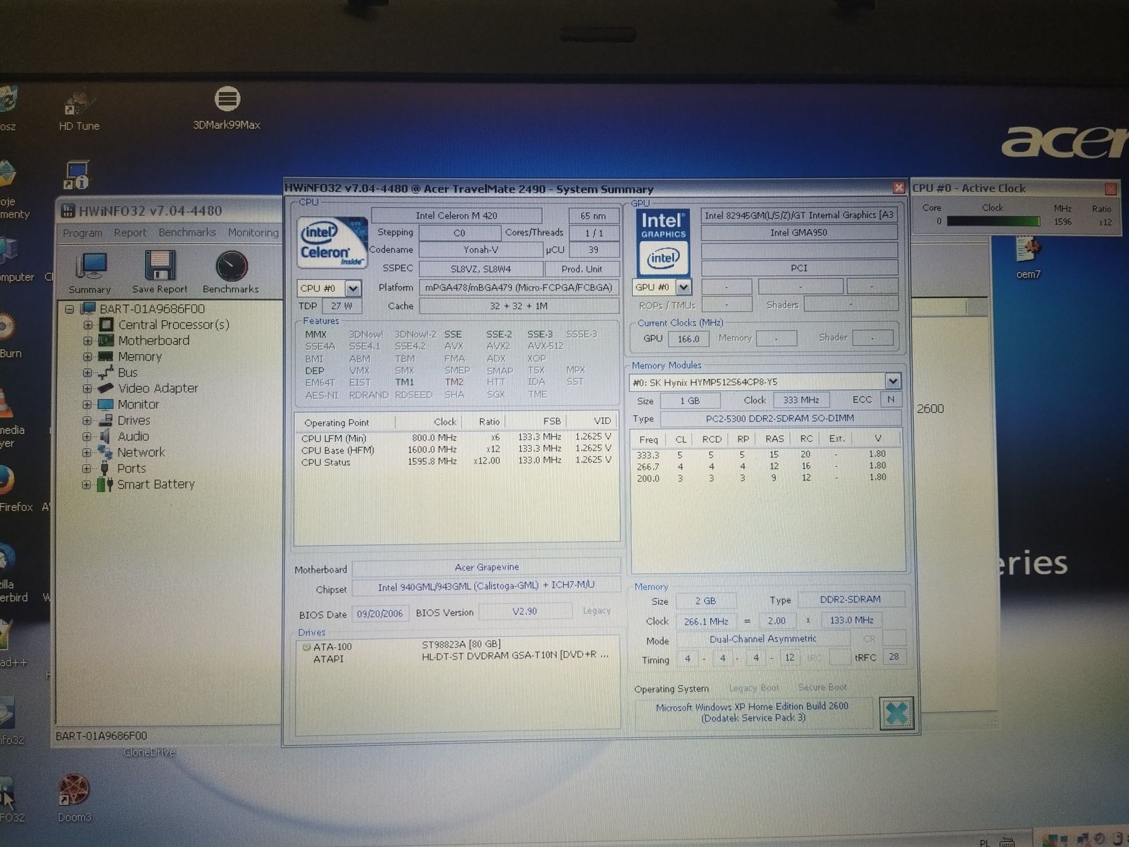Viewport: 1129px width, 847px height.
Task: Click the Smart Battery tree label
Action: click(x=156, y=484)
